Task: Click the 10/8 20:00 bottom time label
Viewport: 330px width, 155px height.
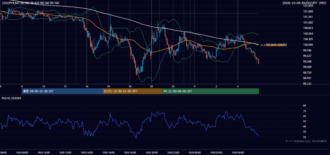Action: (x=152, y=153)
